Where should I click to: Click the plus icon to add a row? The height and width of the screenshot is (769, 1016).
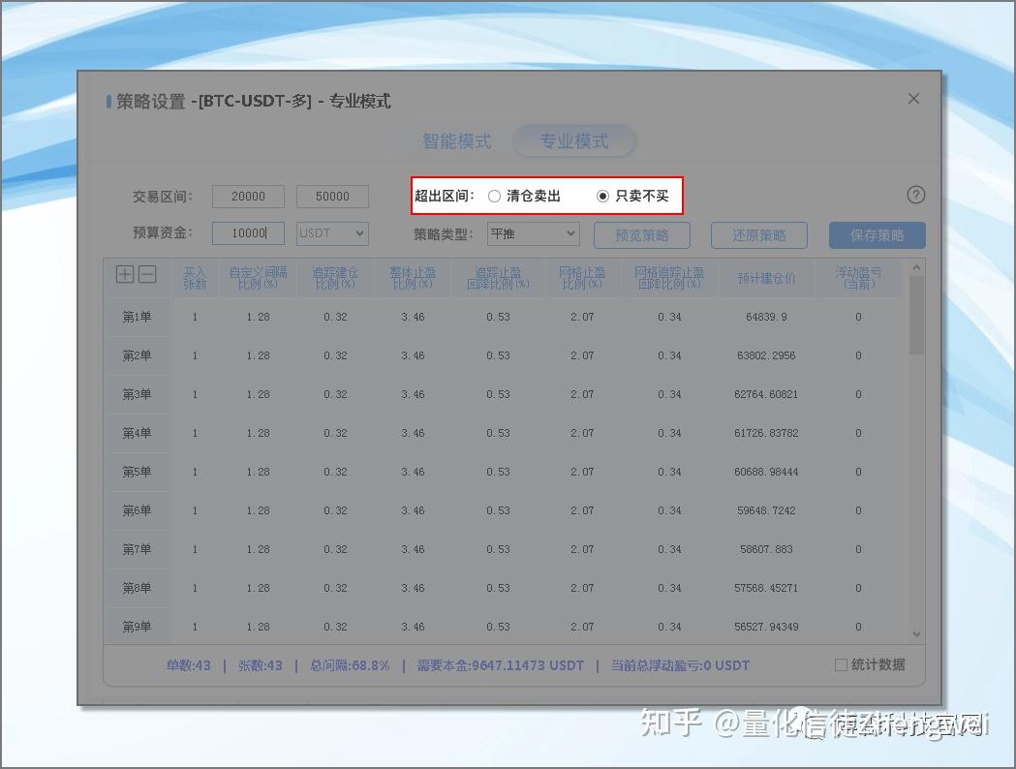pyautogui.click(x=125, y=274)
